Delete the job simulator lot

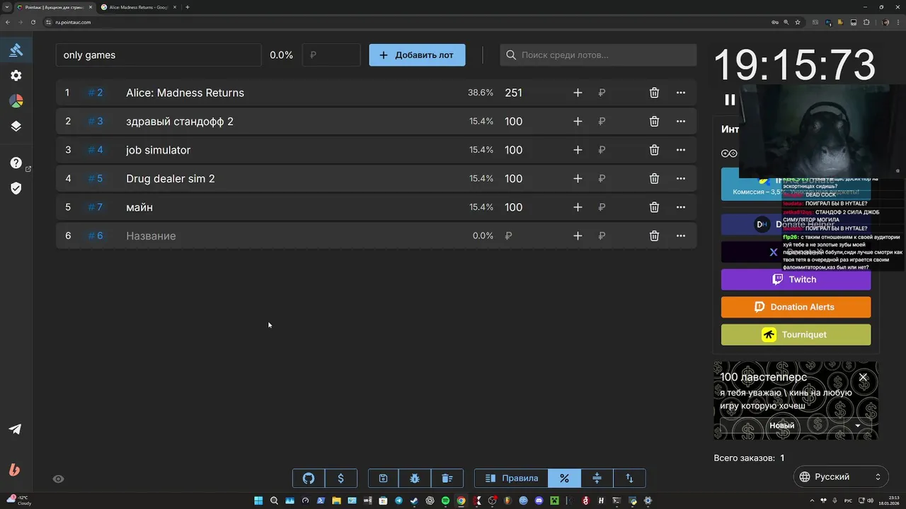[x=654, y=150]
